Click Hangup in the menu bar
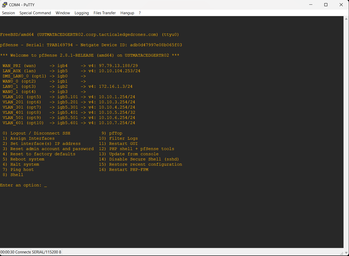Viewport: 349px width, 256px height. [127, 13]
